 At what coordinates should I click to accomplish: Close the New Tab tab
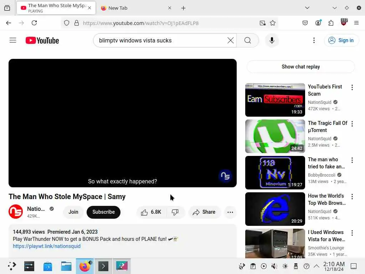[170, 8]
